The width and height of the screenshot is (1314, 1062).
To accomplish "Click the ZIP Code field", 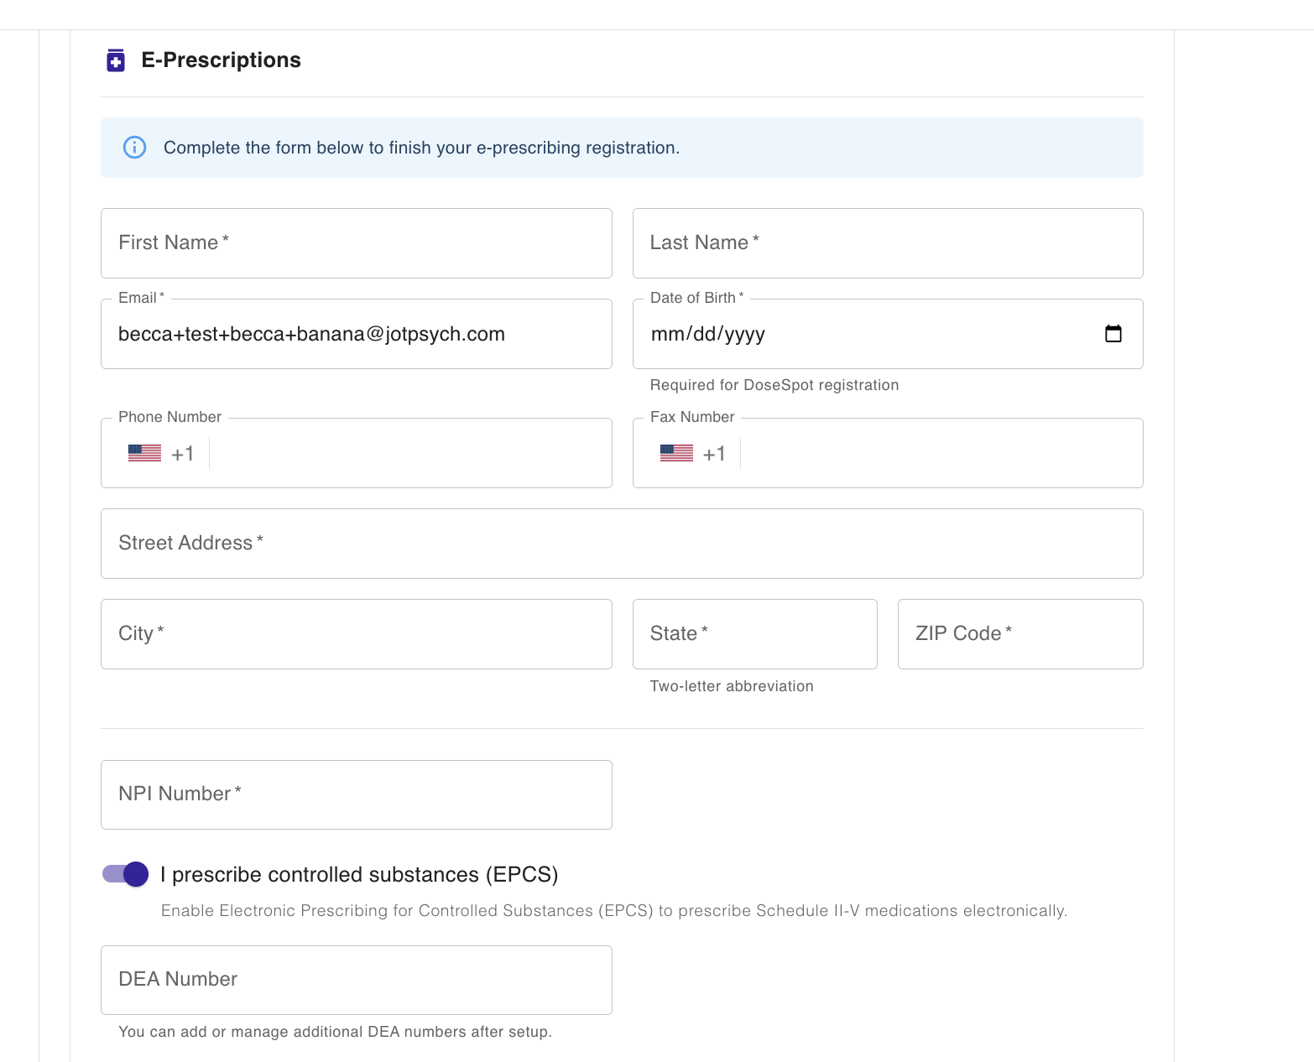I will [1019, 634].
